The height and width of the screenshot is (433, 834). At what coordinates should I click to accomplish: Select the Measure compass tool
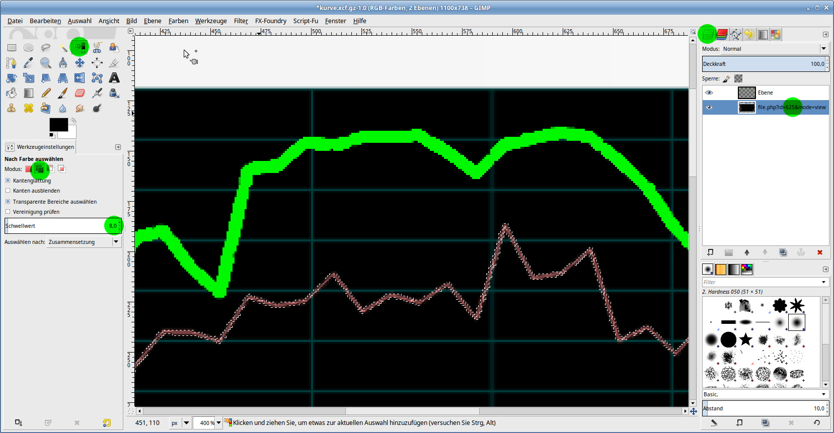pos(63,63)
